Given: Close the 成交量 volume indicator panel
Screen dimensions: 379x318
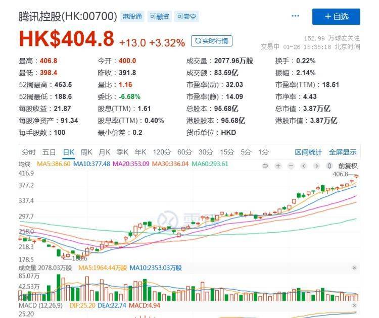Looking at the screenshot, I should 354,268.
